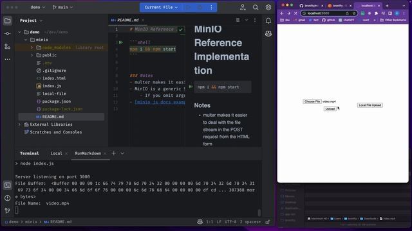Screen dimensions: 412x231
Task: Open Project view mode dropdown
Action: [x=31, y=21]
